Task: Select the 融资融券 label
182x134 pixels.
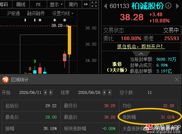Action: pyautogui.click(x=36, y=13)
